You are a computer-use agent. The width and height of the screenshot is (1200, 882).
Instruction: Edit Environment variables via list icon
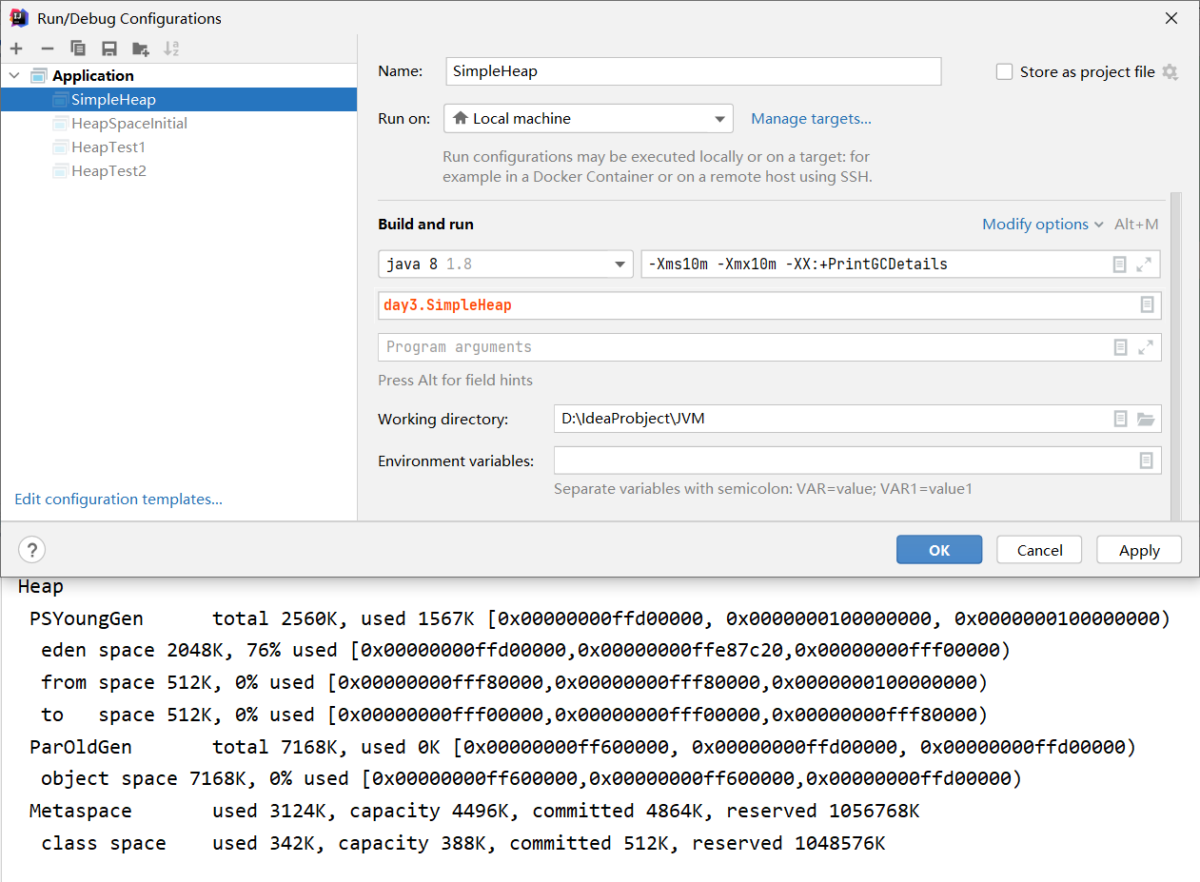pos(1147,461)
